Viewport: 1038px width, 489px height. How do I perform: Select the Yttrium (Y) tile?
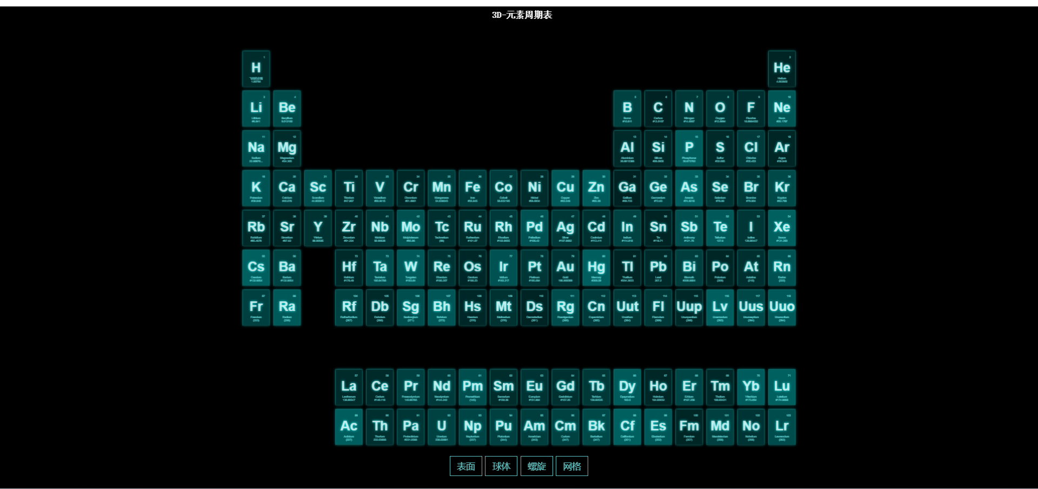[318, 228]
